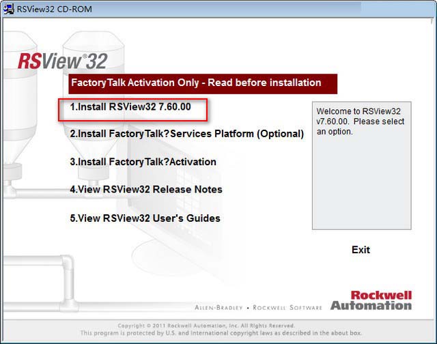Click Exit to close the installer
The image size is (437, 344).
(361, 250)
